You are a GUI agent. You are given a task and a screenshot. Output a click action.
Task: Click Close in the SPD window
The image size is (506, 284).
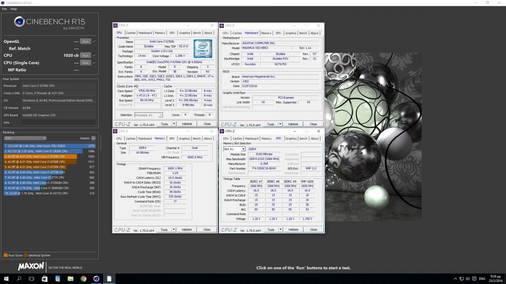313,230
